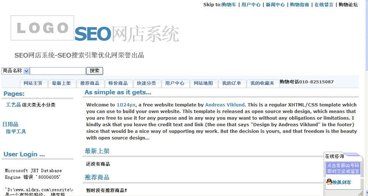Screen dimensions: 368x196
Task: Select the 指甲工具 subcategory link
Action: point(16,131)
